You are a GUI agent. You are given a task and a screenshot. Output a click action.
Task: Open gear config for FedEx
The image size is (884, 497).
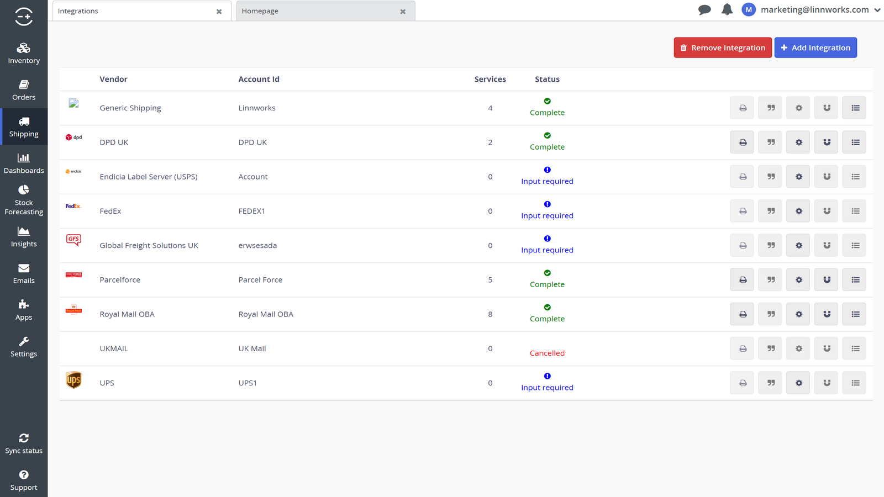coord(798,211)
